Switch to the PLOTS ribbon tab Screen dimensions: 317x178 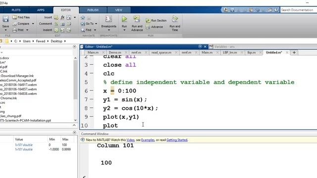coord(16,10)
